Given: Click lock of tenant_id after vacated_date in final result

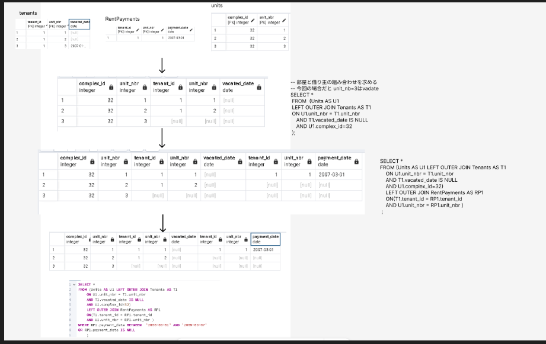Looking at the screenshot, I should click(x=220, y=240).
